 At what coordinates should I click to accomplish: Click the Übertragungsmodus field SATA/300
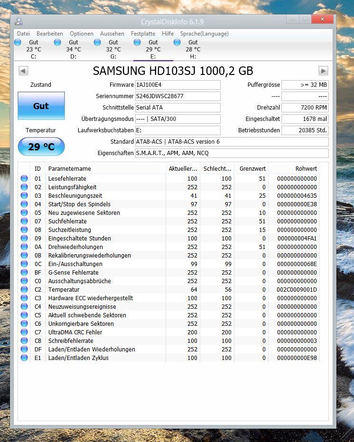point(177,119)
